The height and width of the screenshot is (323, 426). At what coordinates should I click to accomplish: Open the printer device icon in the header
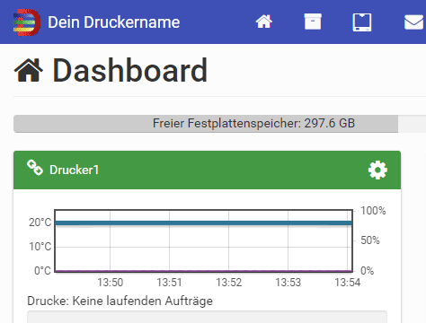click(362, 22)
